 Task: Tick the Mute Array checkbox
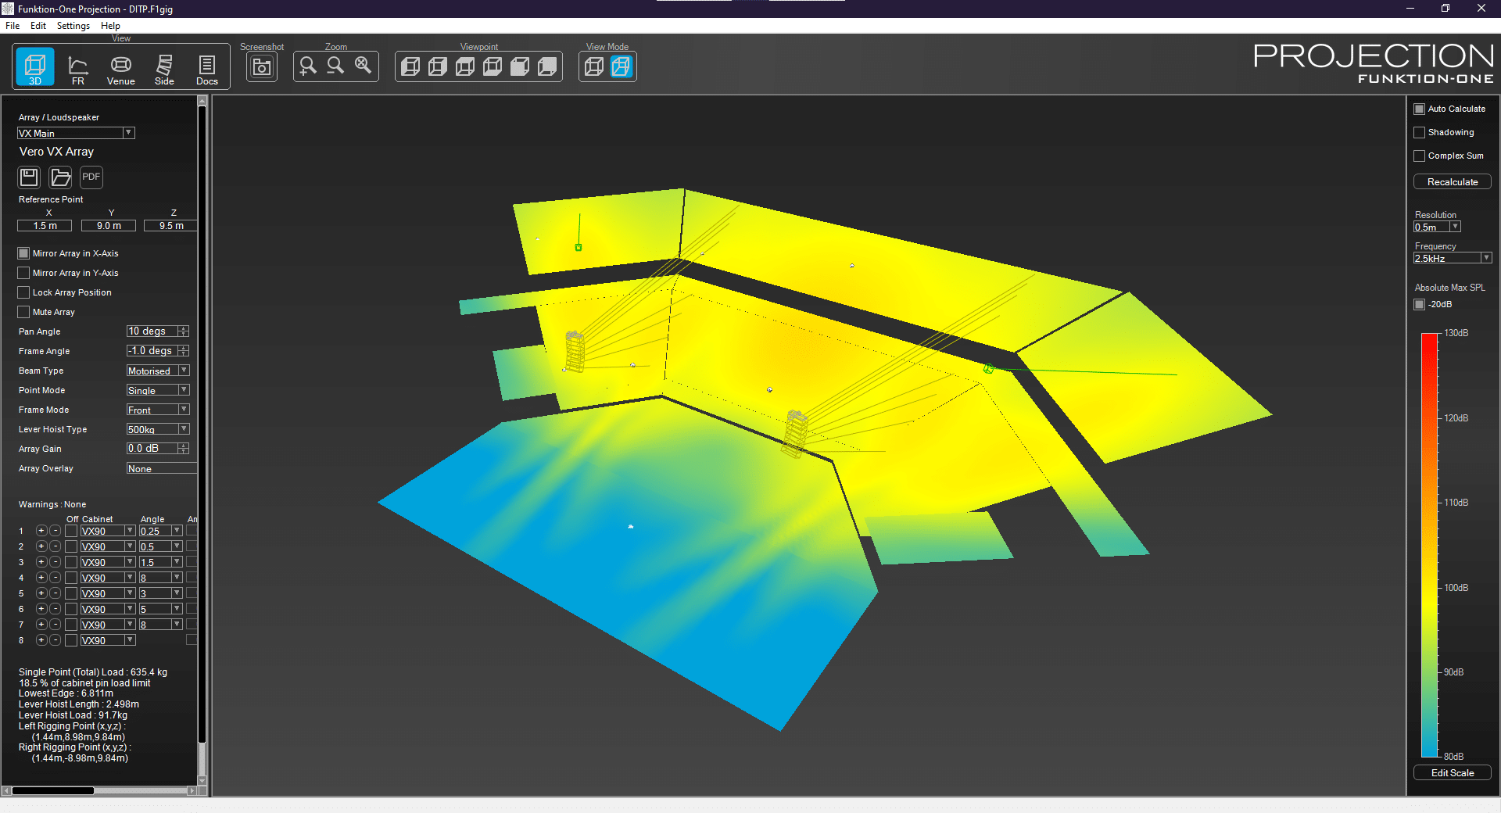tap(23, 312)
